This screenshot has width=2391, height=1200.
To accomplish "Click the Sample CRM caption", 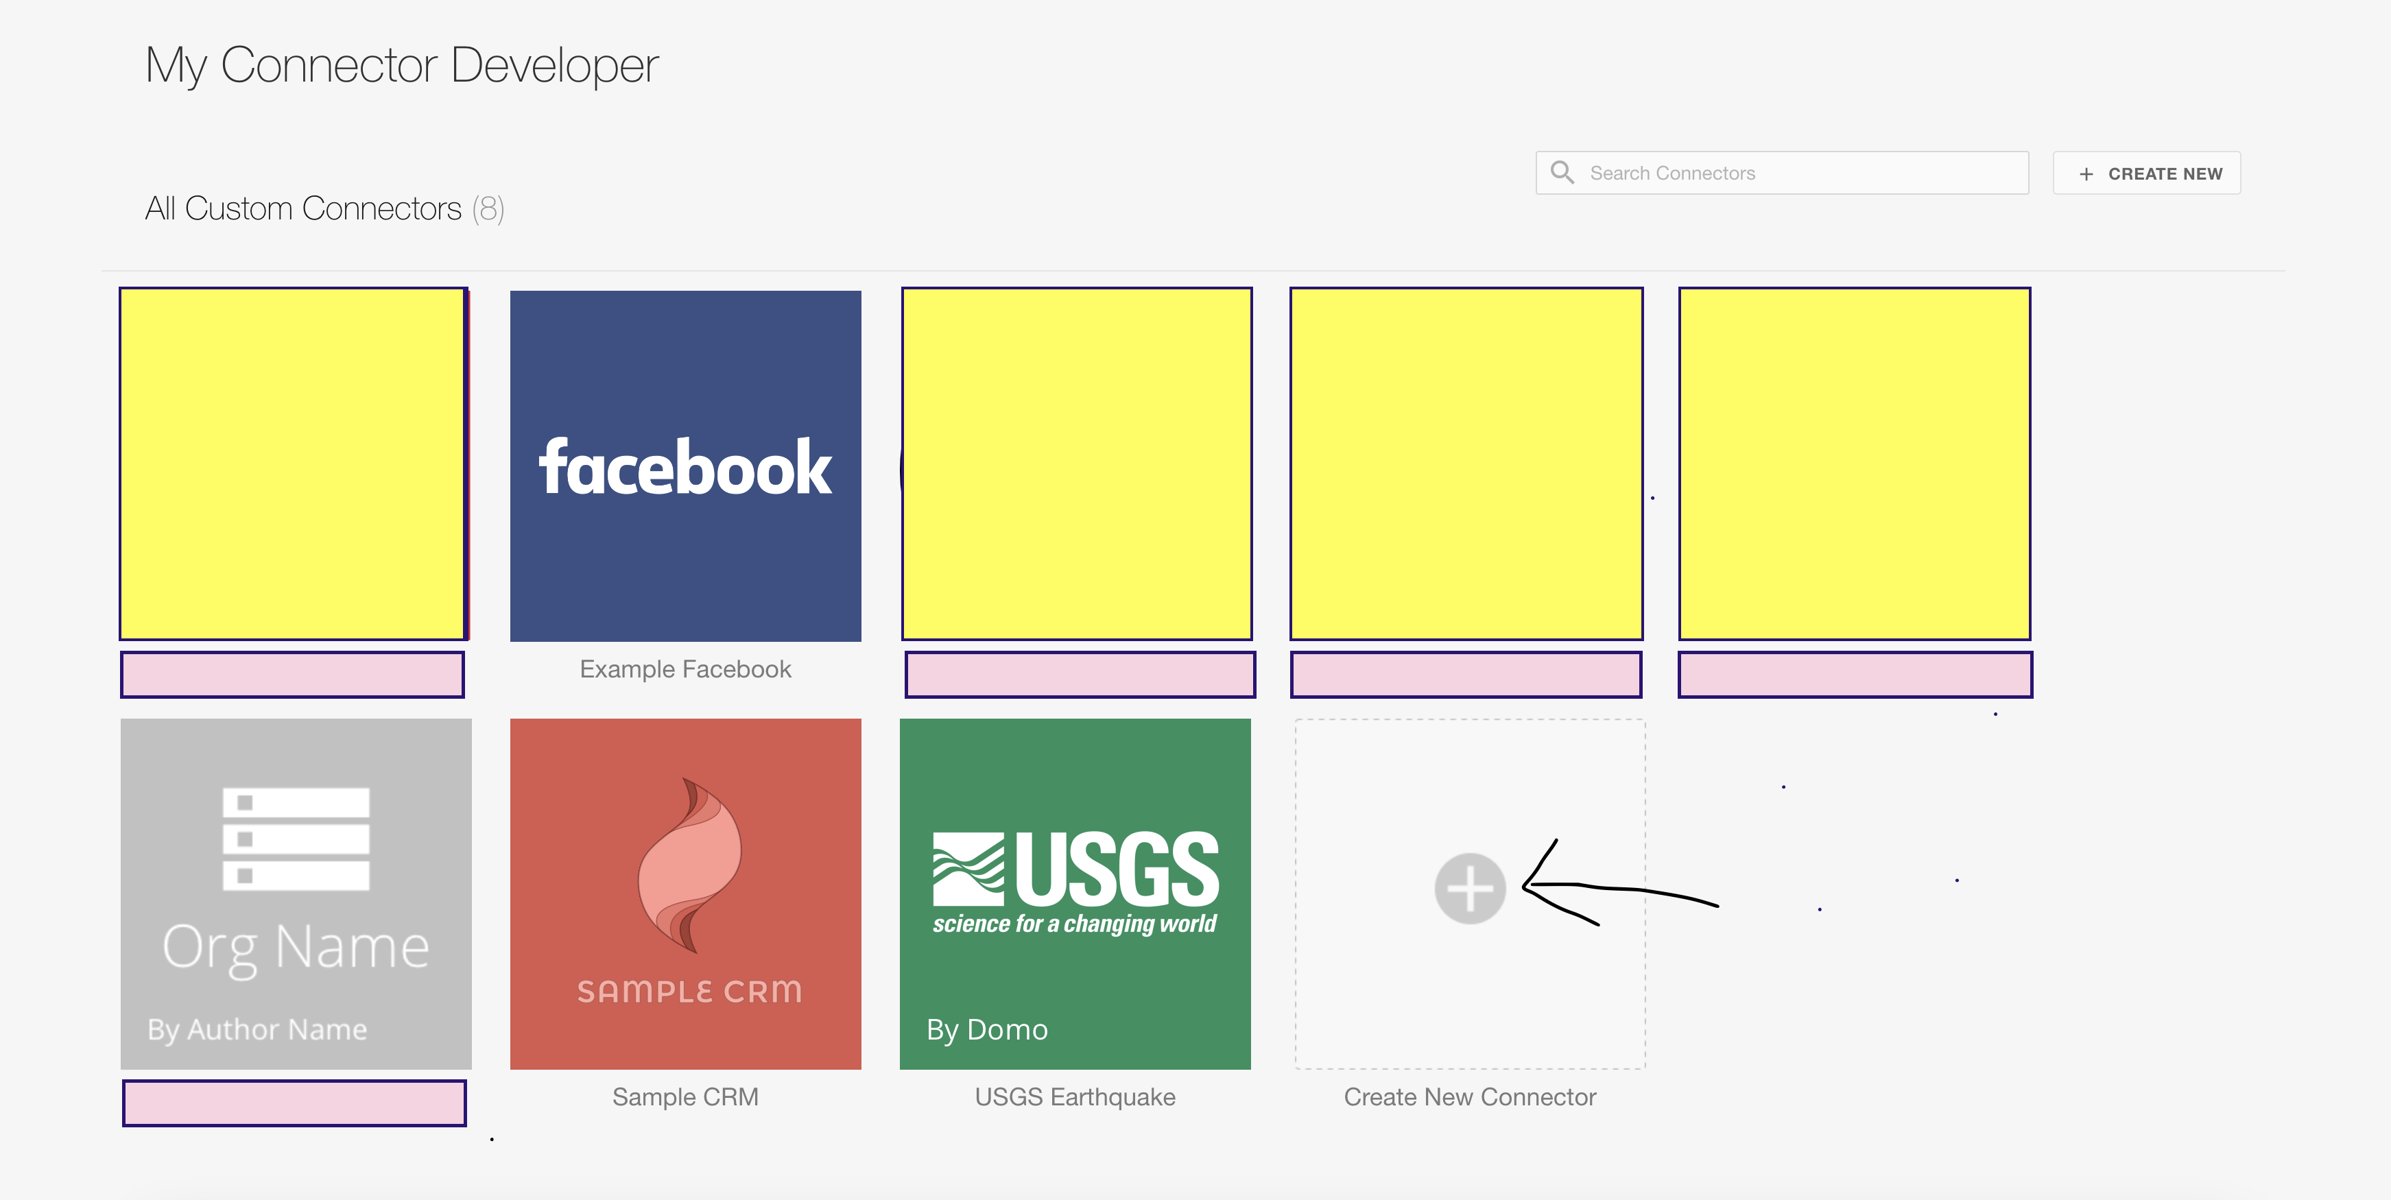I will pyautogui.click(x=685, y=1097).
